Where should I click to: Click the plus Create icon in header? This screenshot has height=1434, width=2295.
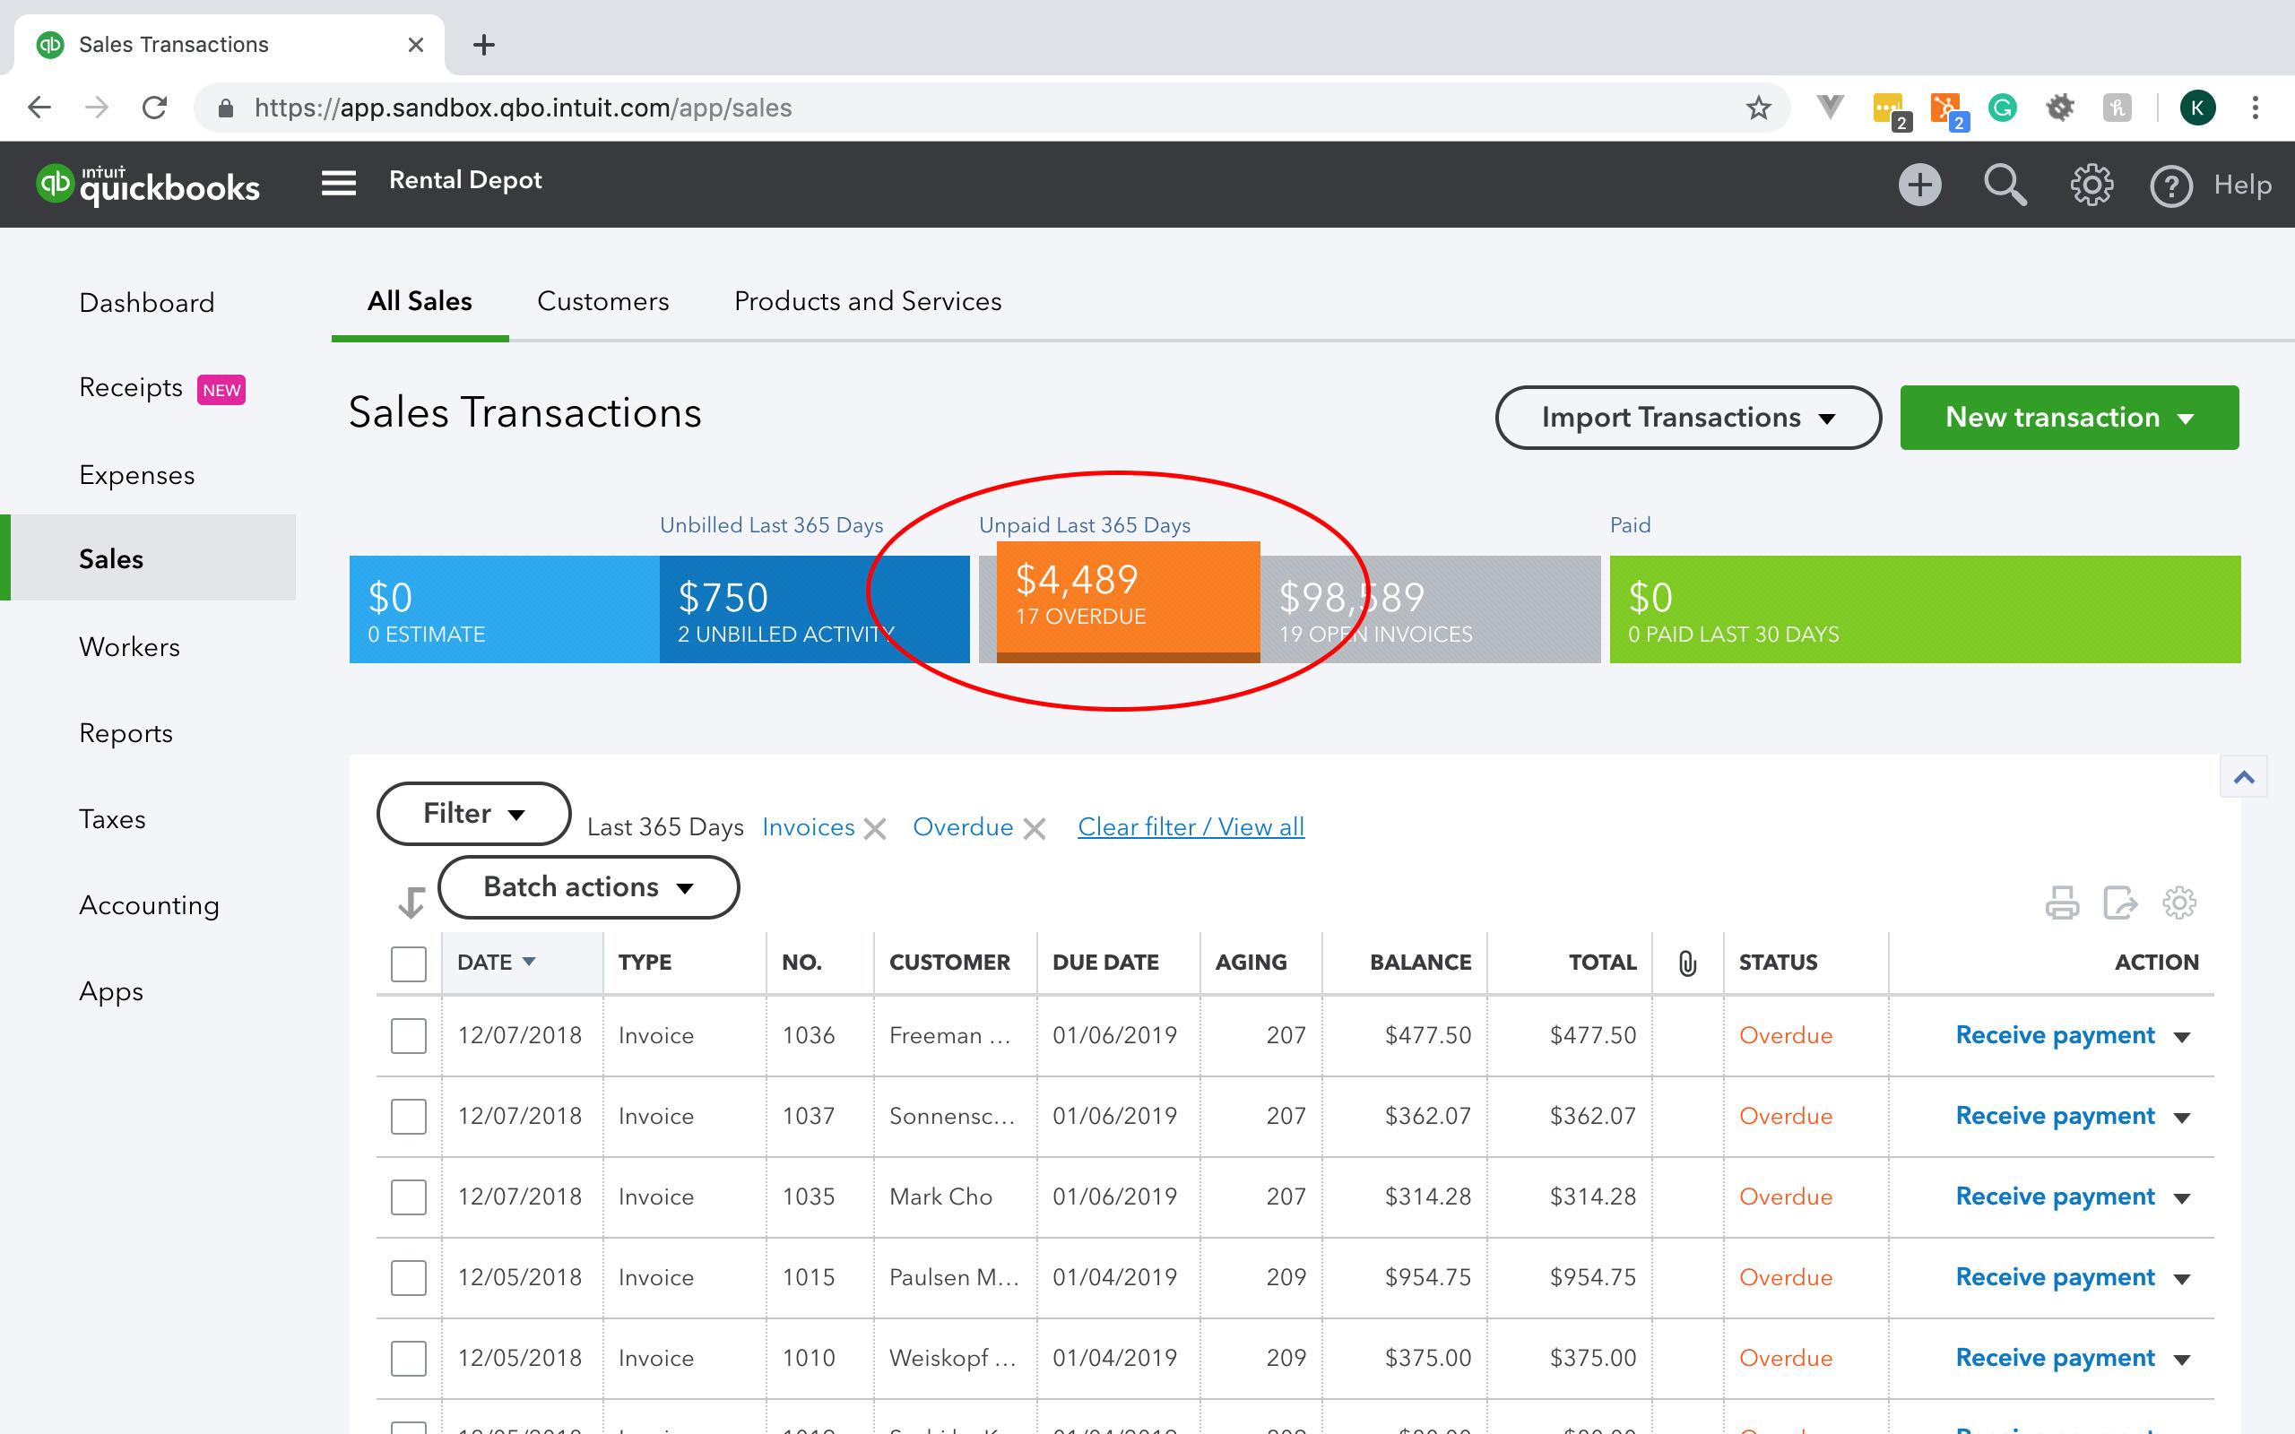point(1919,184)
